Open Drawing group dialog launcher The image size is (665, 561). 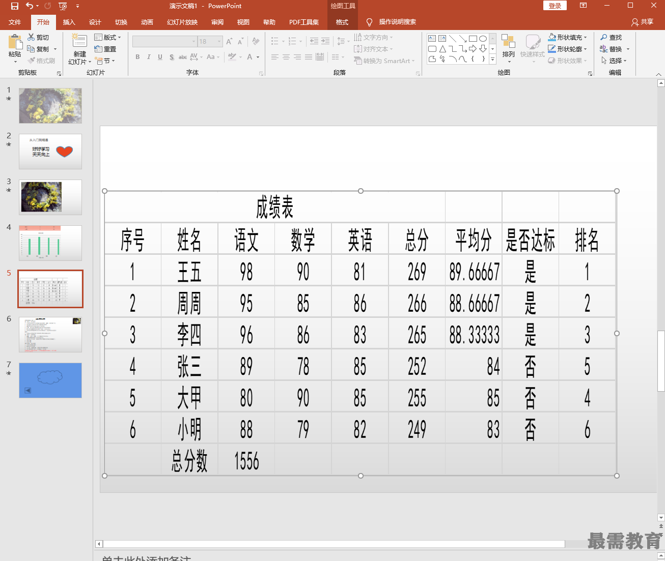click(x=590, y=74)
